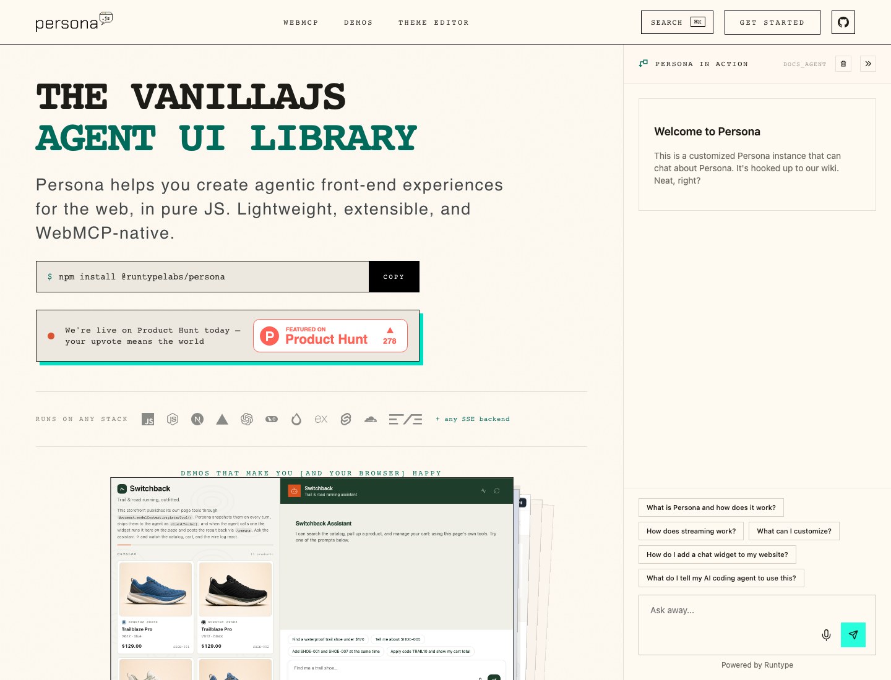Image resolution: width=891 pixels, height=680 pixels.
Task: Click the persona logo
Action: click(74, 22)
